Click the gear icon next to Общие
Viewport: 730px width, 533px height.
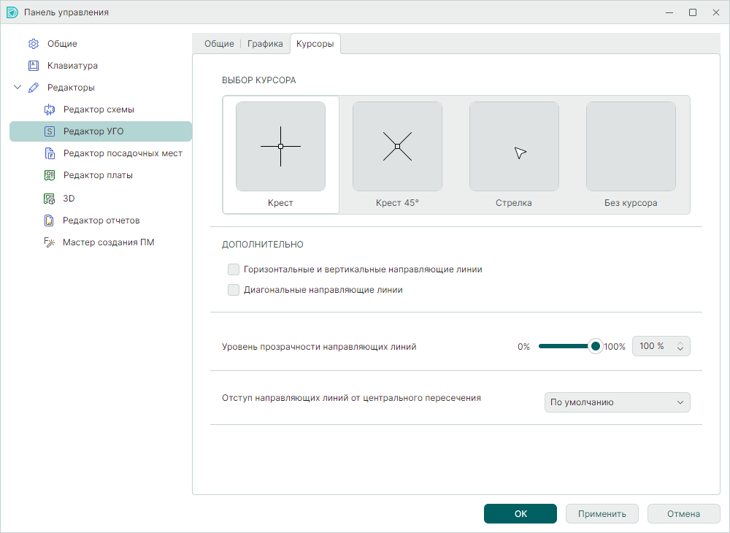point(33,44)
